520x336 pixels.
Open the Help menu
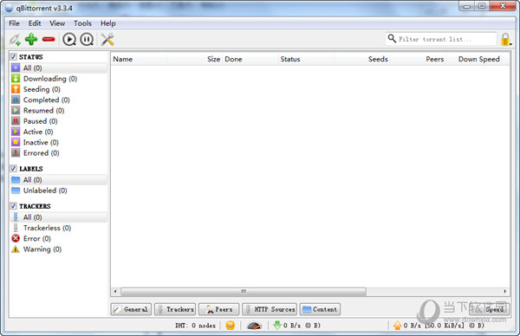[107, 23]
